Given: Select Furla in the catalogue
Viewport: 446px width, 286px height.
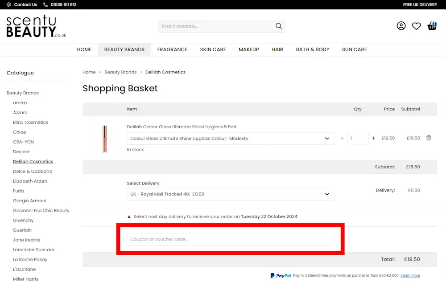Looking at the screenshot, I should tap(18, 191).
